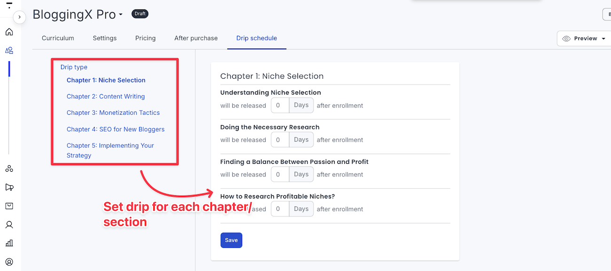Select Chapter 2: Content Writing link
Screen dimensions: 611x271
click(x=106, y=96)
